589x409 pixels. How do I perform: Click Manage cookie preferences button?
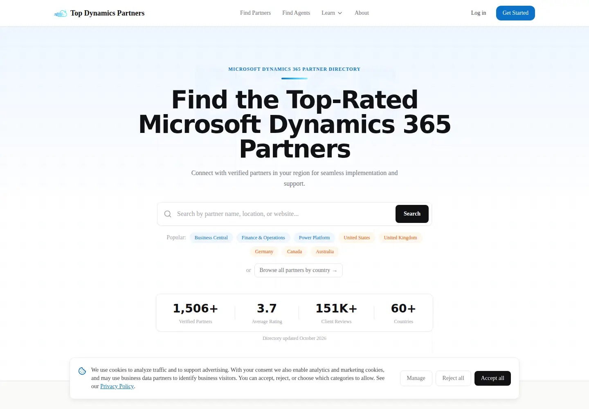(416, 378)
